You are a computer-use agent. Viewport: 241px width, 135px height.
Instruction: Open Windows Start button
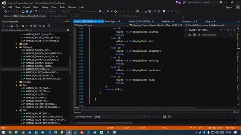tap(3, 132)
